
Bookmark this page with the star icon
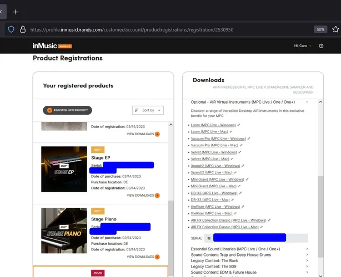coord(335,29)
